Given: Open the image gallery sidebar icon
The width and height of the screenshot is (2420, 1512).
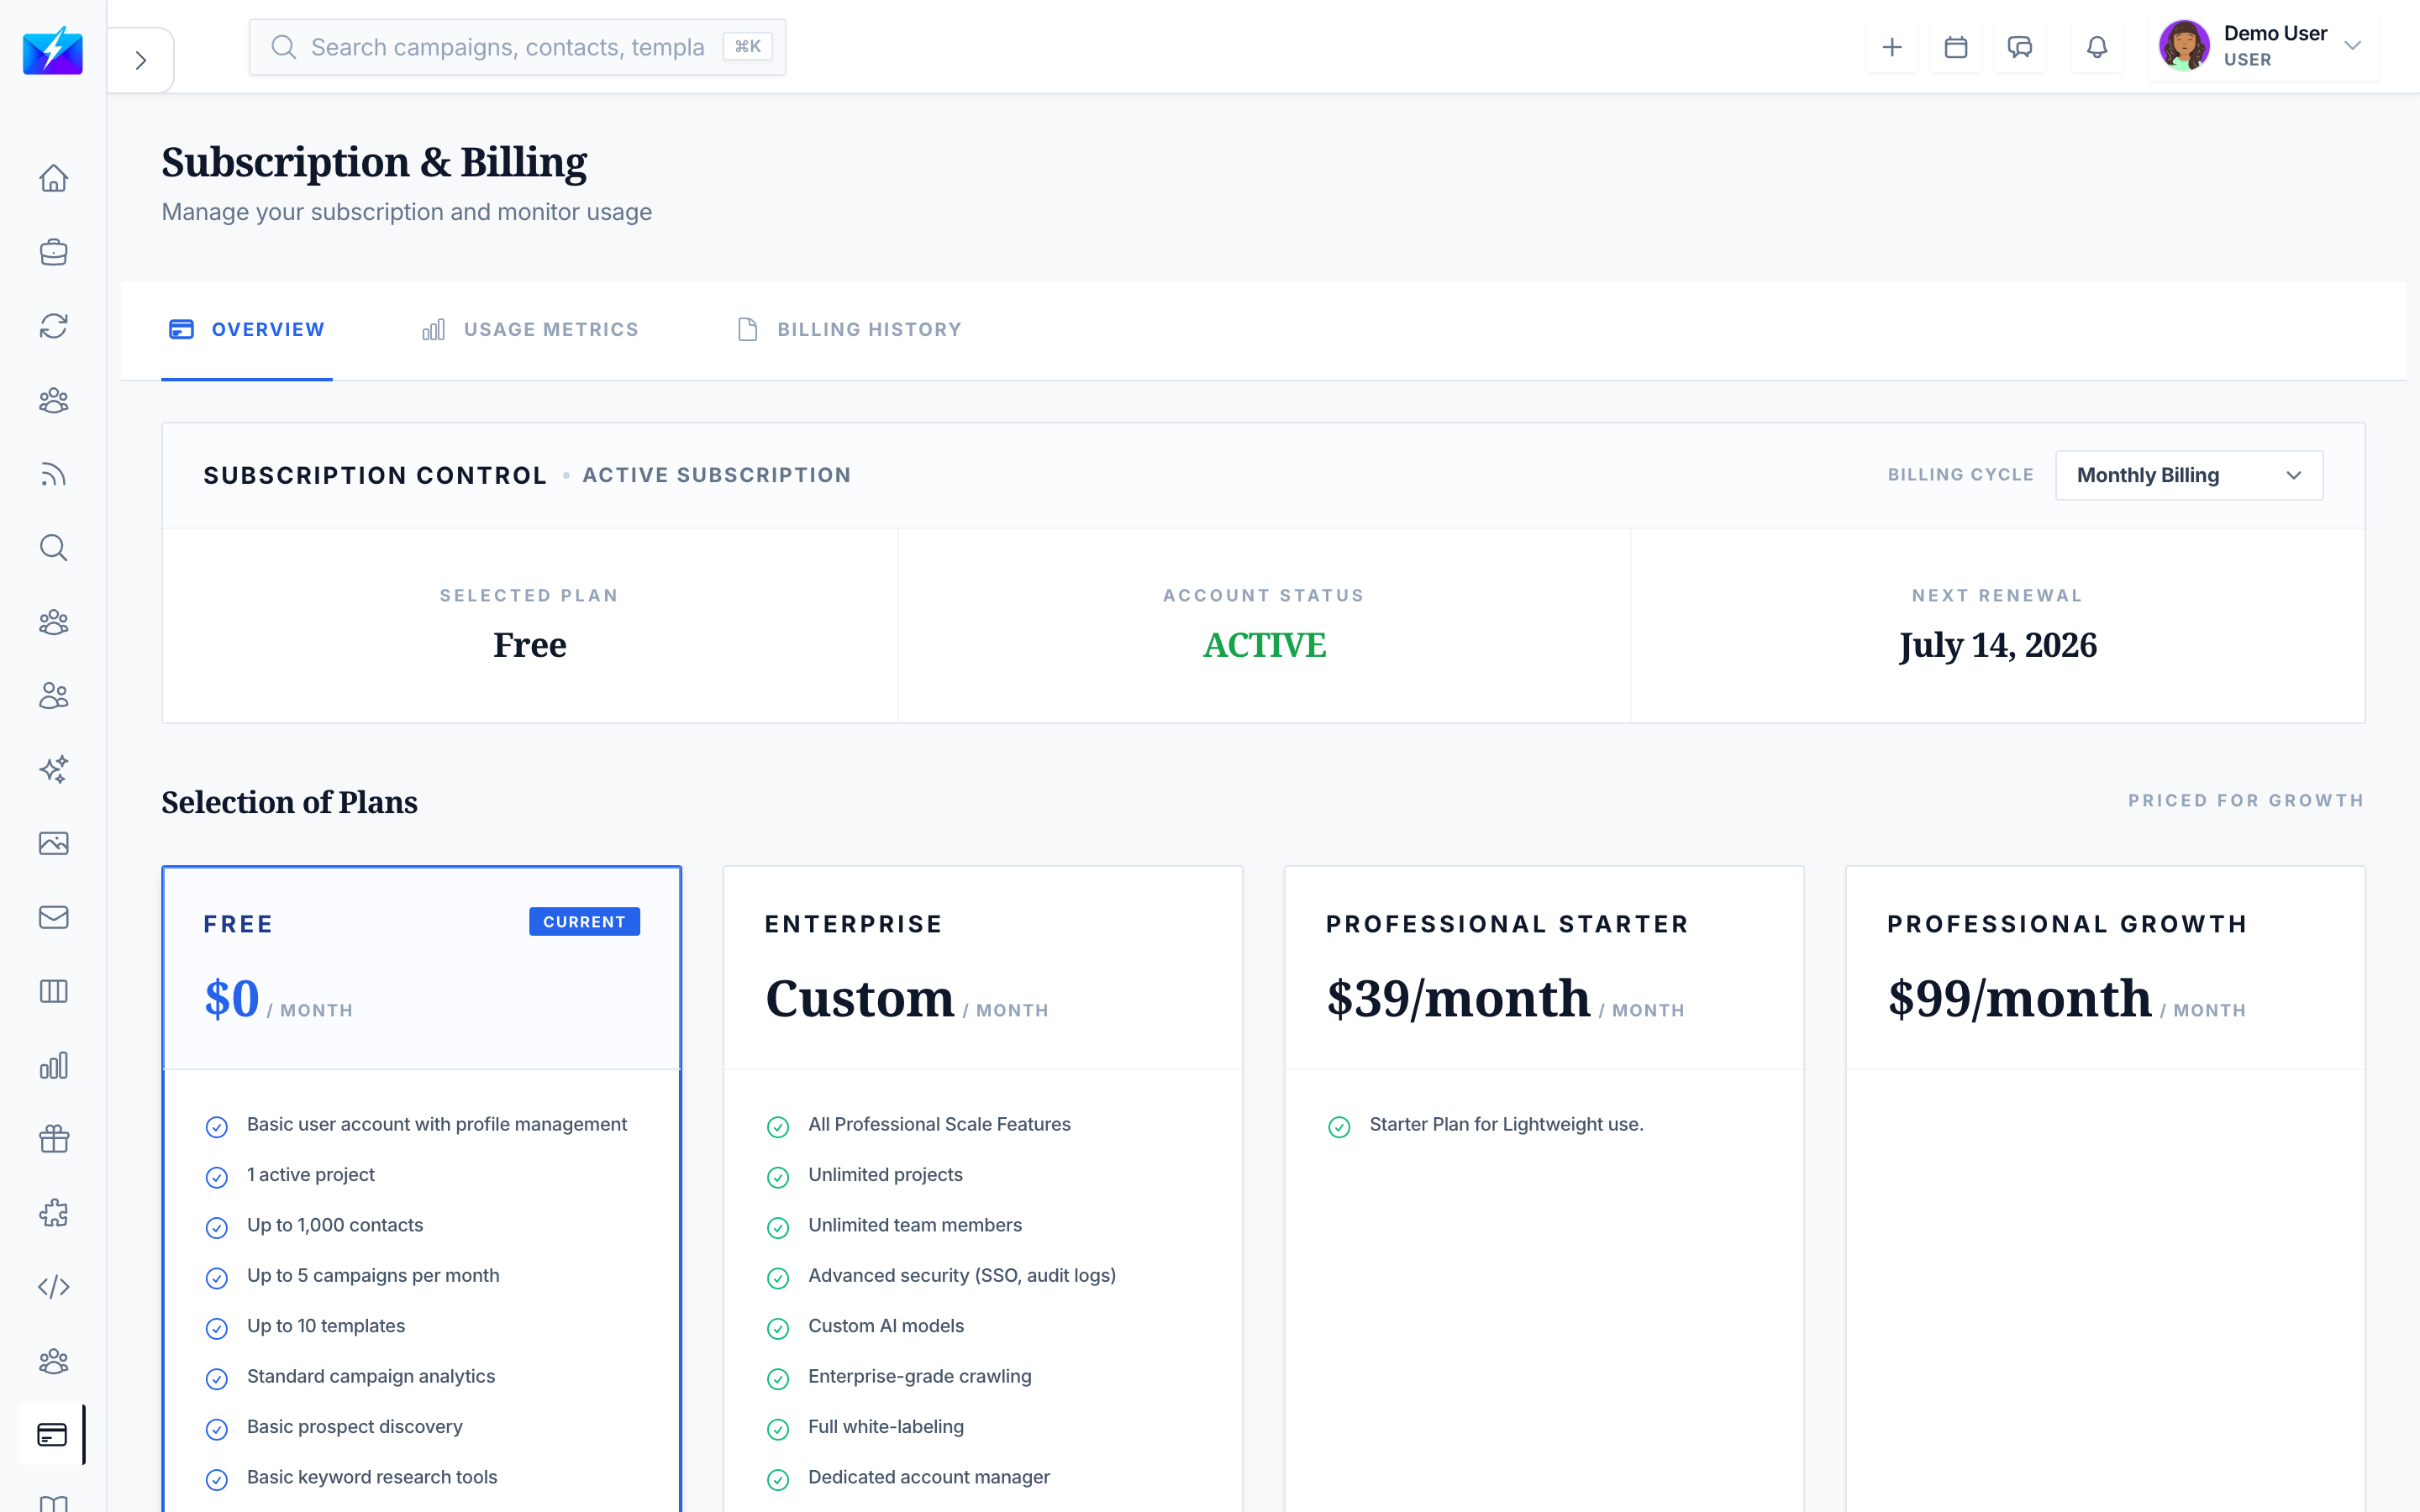Looking at the screenshot, I should [x=54, y=843].
